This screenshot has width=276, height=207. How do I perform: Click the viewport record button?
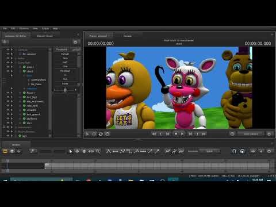click(175, 134)
